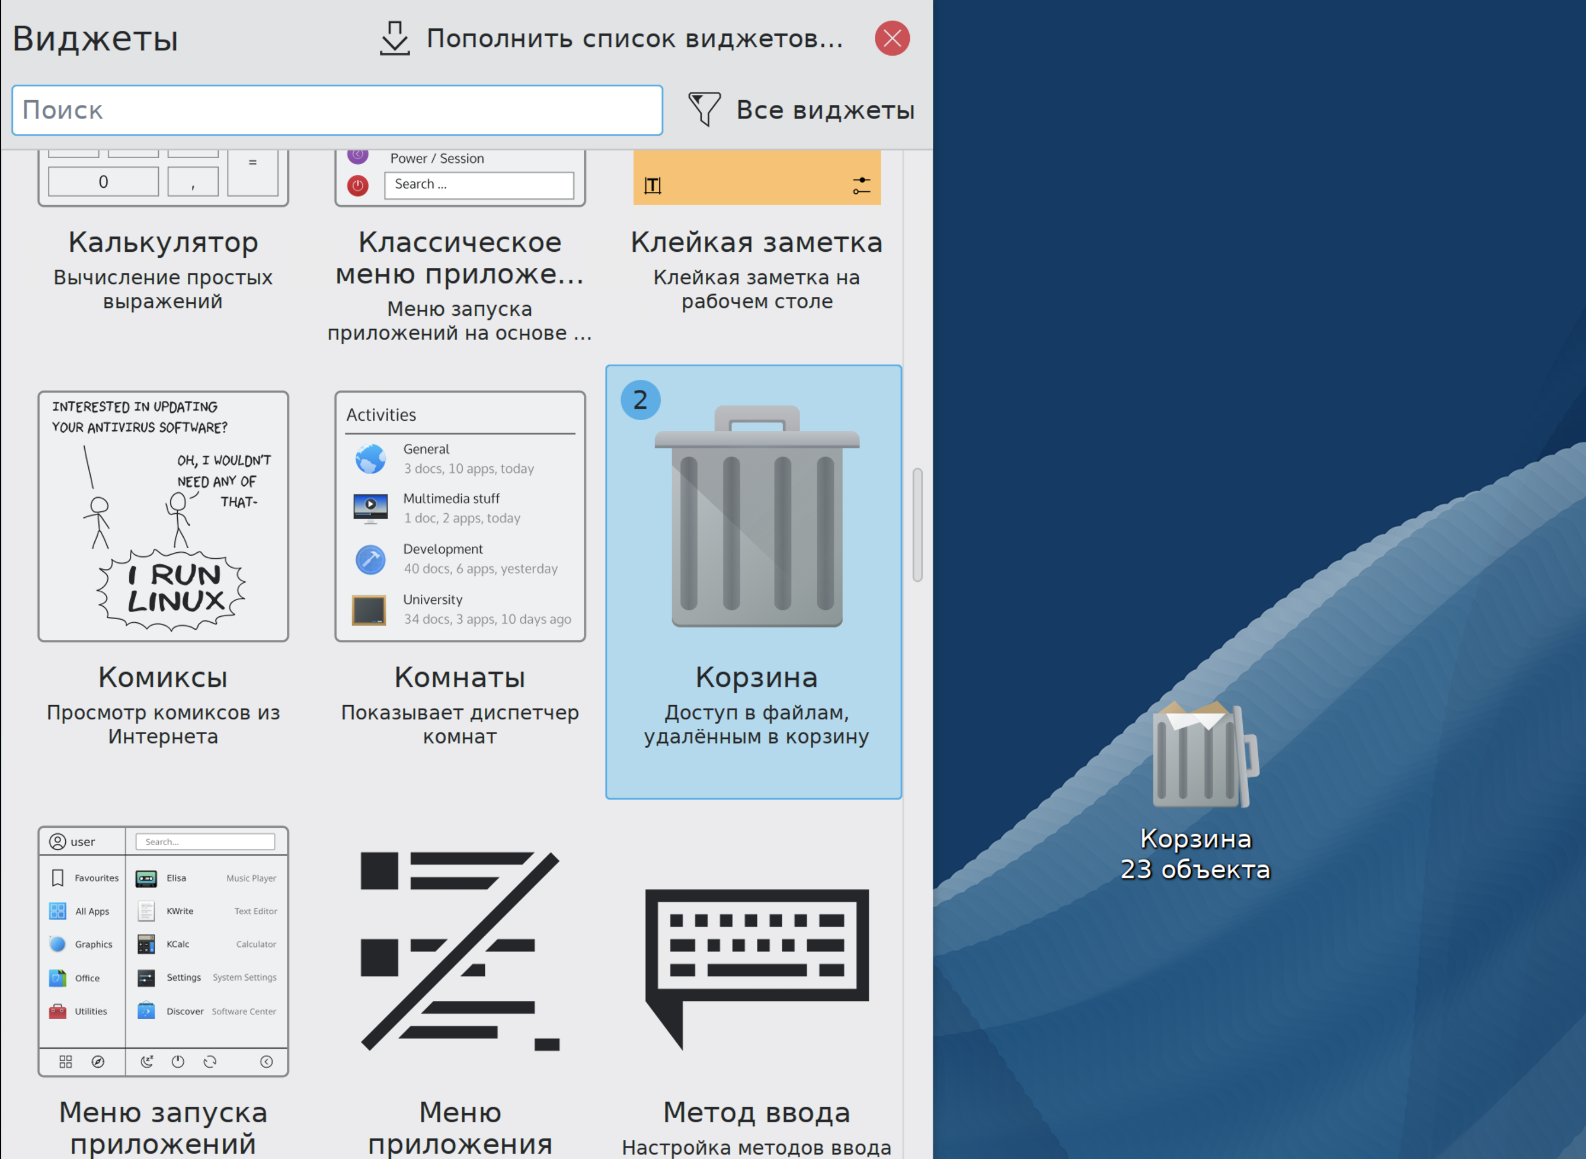This screenshot has height=1159, width=1586.
Task: Click the Калькулятор widget preview
Action: click(x=163, y=178)
